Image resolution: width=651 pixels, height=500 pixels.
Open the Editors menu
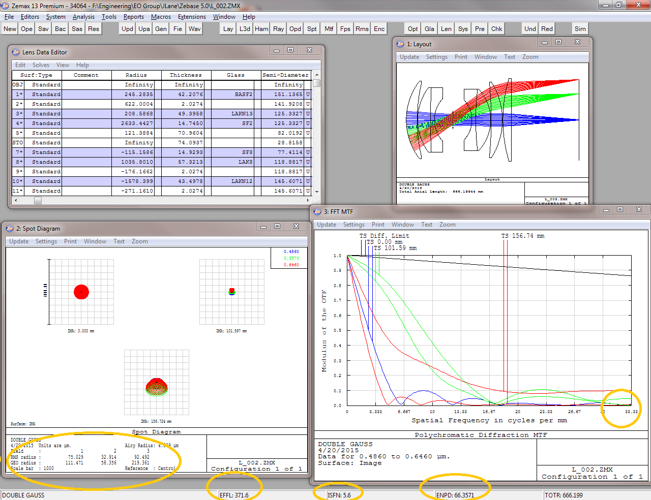pos(30,17)
